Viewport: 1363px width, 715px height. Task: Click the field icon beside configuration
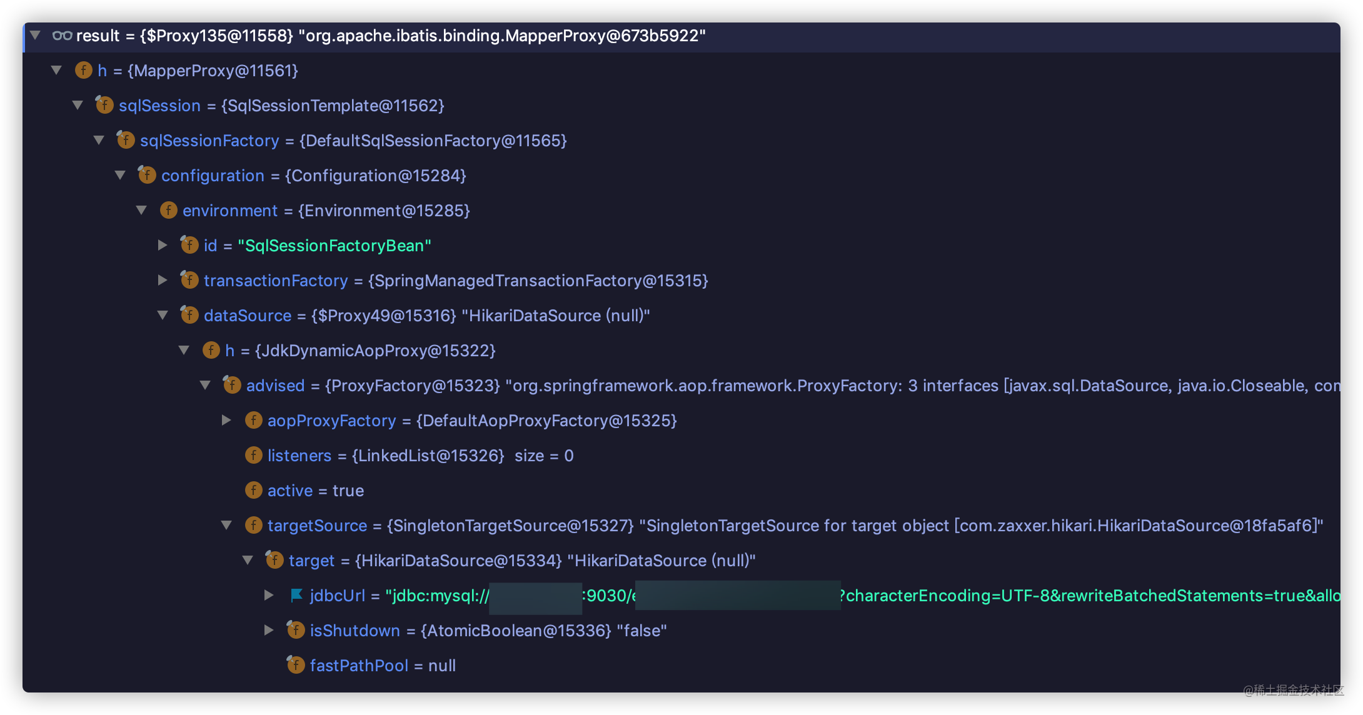147,175
